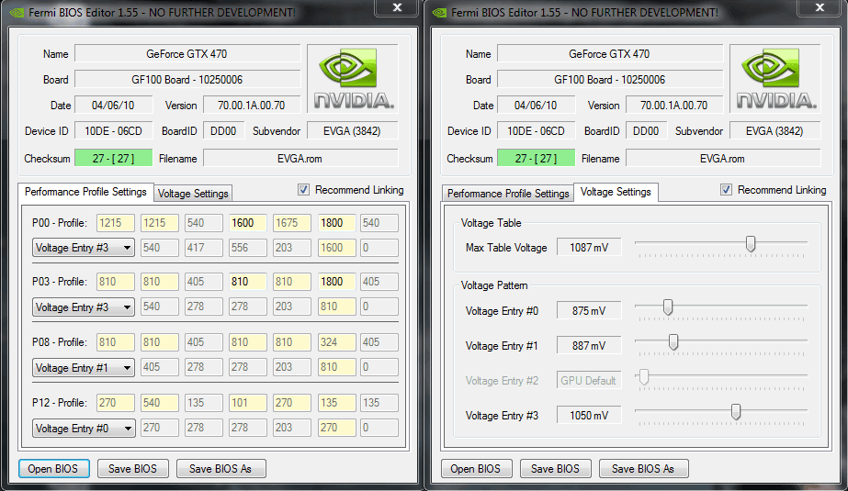Close the left Fermi BIOS Editor window

397,7
